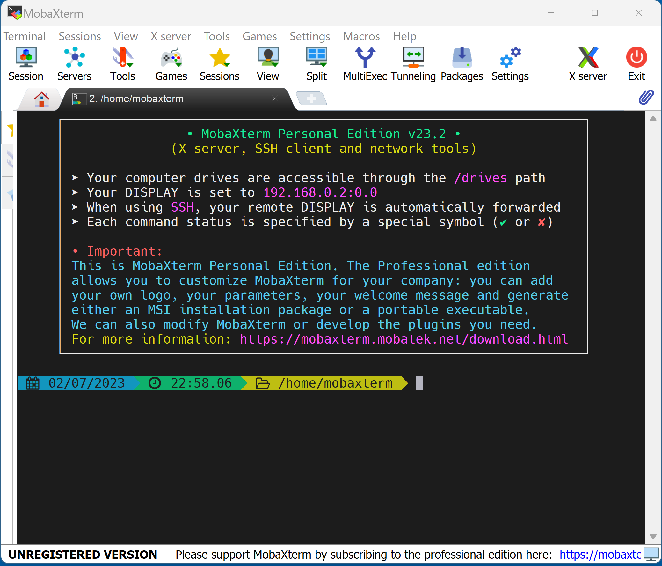
Task: Open the Session toolbar button
Action: [x=26, y=64]
